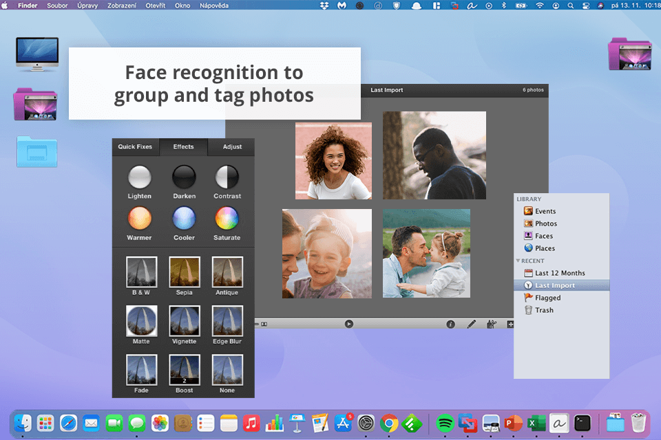
Task: Click the None effect thumbnail
Action: (227, 370)
